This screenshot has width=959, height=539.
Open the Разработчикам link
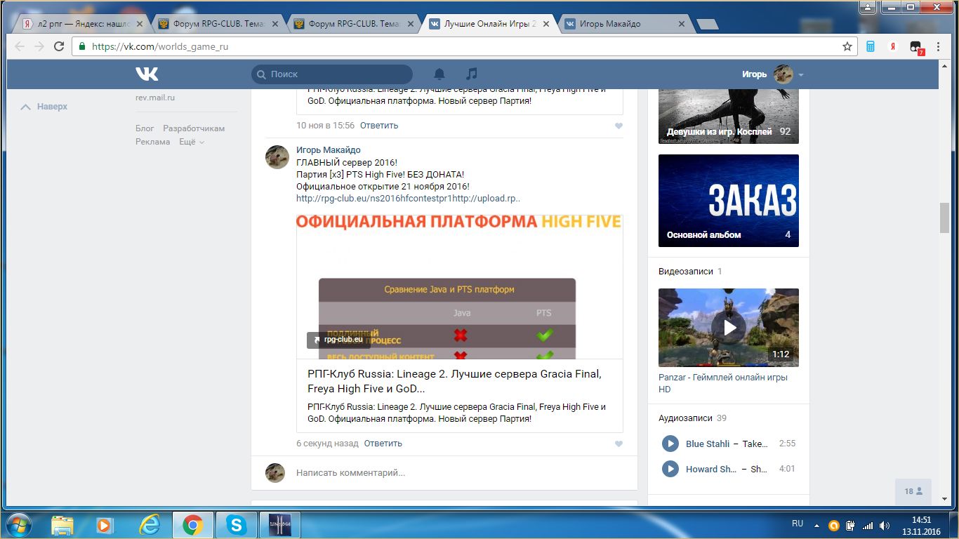tap(194, 128)
